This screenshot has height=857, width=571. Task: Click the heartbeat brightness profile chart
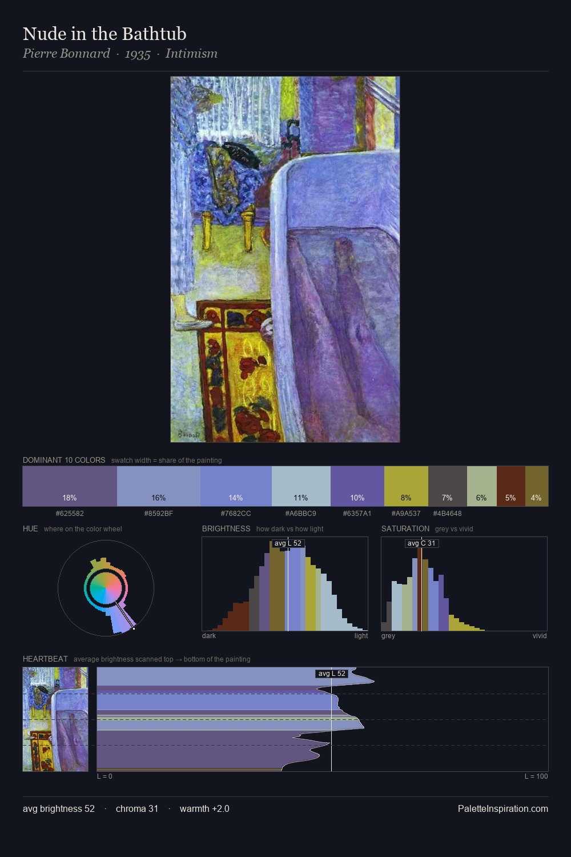pos(323,719)
